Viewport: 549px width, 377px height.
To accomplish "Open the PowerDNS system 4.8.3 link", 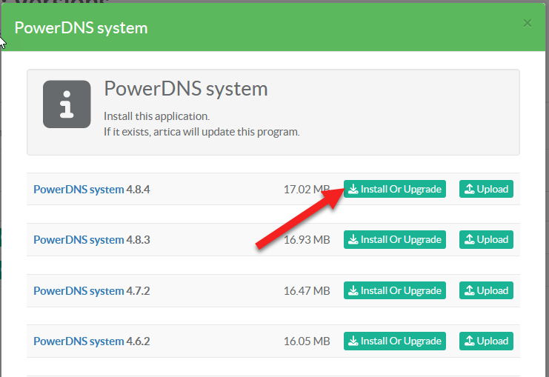I will tap(92, 240).
